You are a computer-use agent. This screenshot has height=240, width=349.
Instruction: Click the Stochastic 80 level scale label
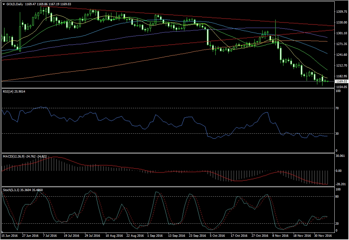[338, 196]
